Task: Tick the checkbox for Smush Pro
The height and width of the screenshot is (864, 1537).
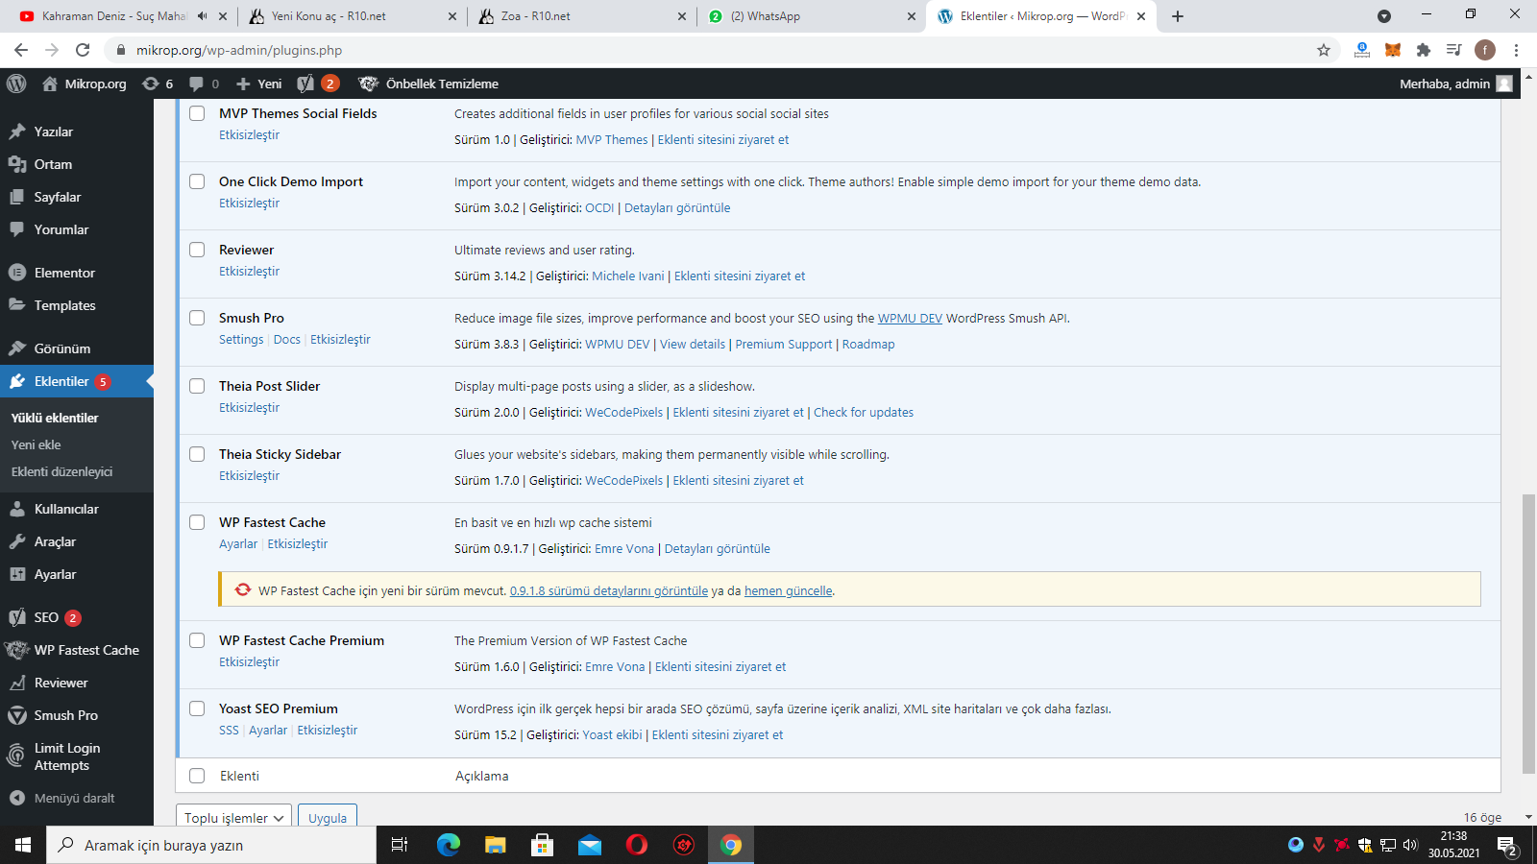Action: point(197,318)
